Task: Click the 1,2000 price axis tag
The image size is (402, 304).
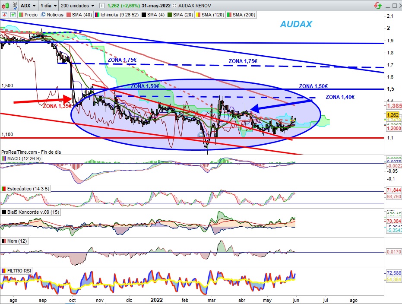Action: point(394,128)
